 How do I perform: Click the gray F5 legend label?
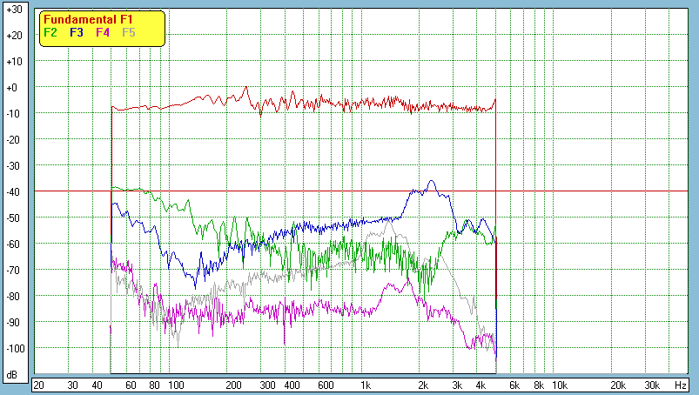click(x=128, y=32)
